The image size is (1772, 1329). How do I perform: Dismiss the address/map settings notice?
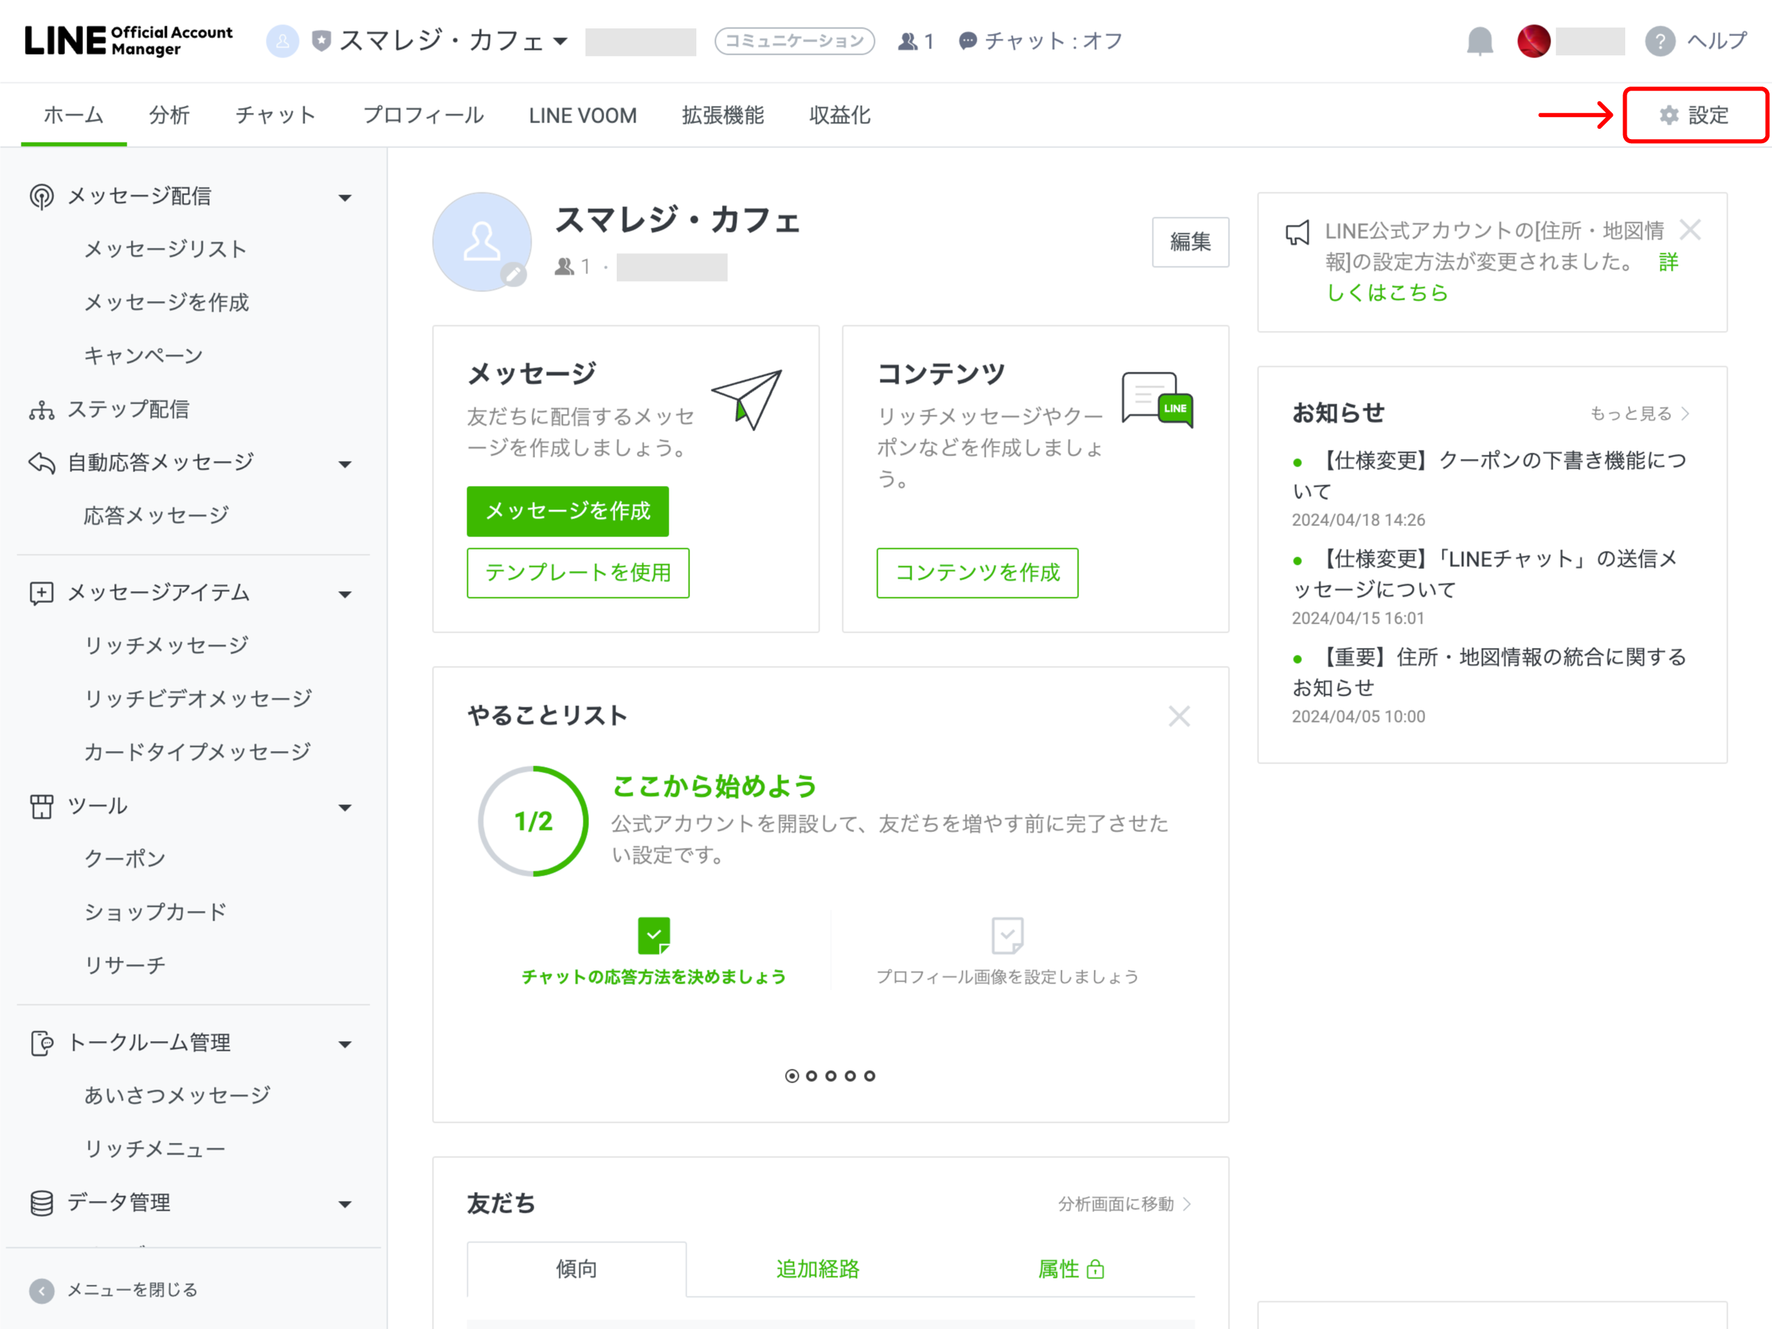(x=1690, y=230)
